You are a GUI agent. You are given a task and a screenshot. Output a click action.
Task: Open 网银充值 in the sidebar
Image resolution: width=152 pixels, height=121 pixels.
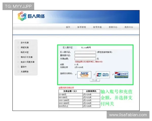coord(25,47)
